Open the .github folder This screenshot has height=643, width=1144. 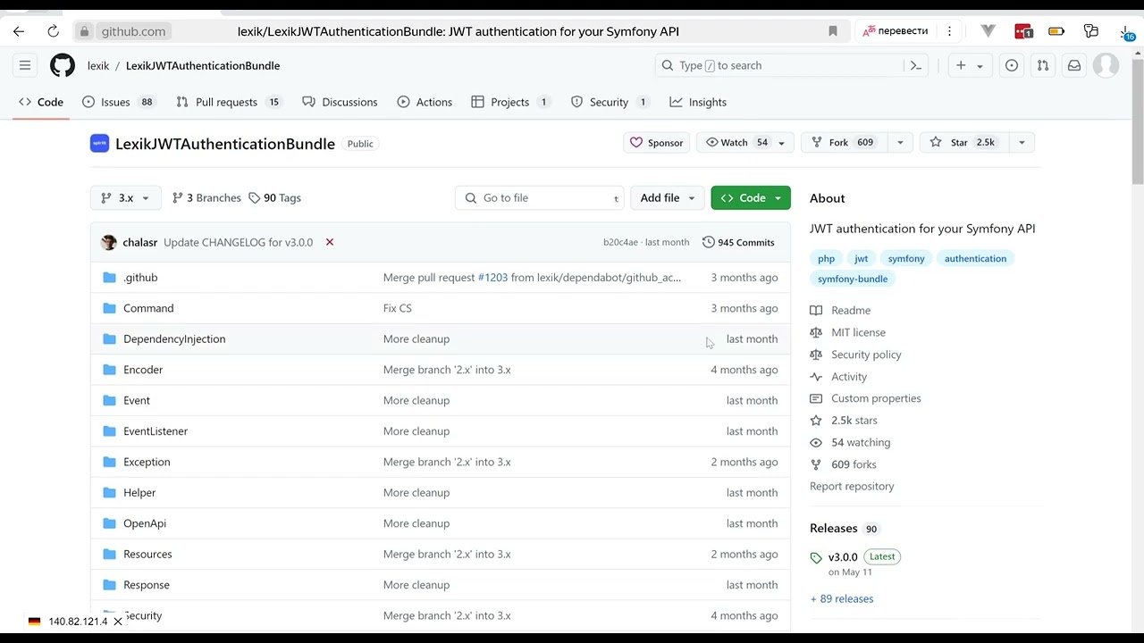(x=140, y=278)
